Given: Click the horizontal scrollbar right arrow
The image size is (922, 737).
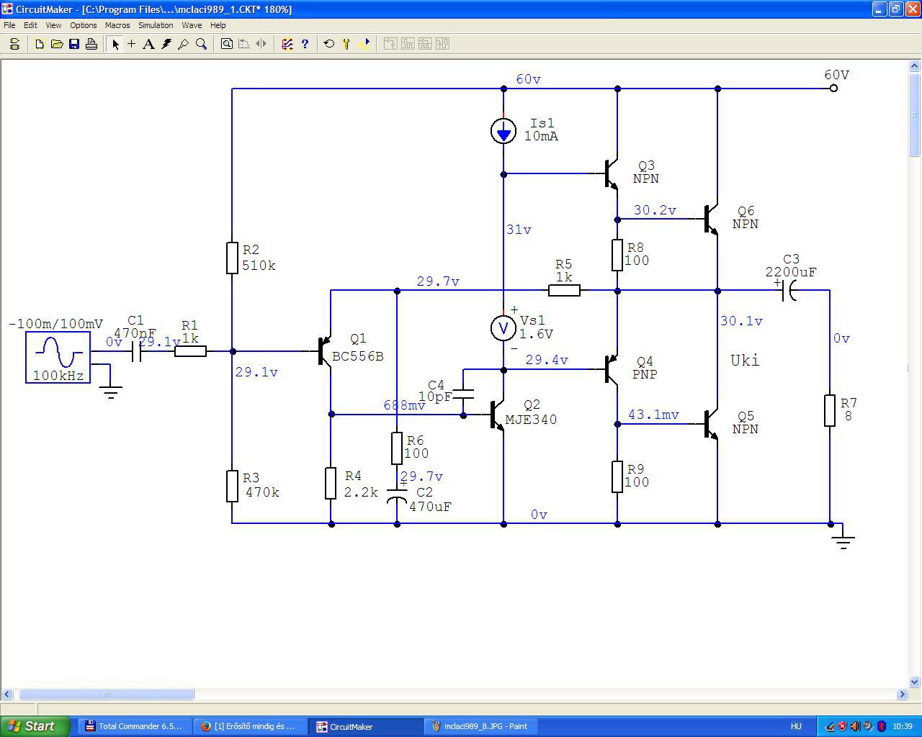Looking at the screenshot, I should coord(902,695).
